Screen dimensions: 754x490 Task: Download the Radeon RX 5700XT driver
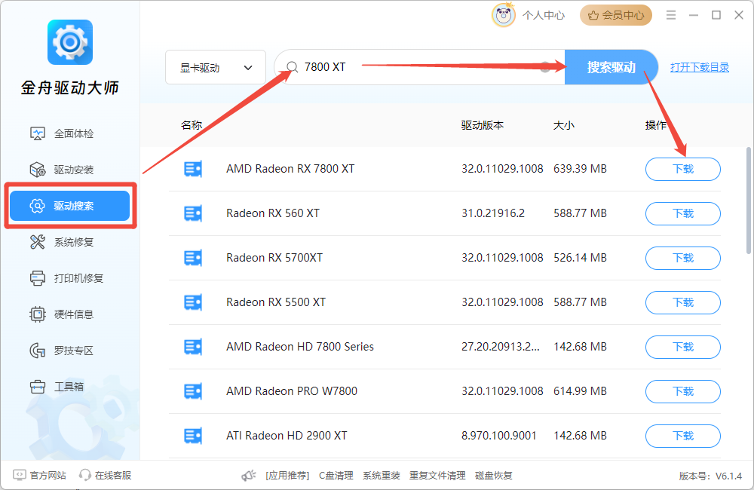pyautogui.click(x=682, y=258)
